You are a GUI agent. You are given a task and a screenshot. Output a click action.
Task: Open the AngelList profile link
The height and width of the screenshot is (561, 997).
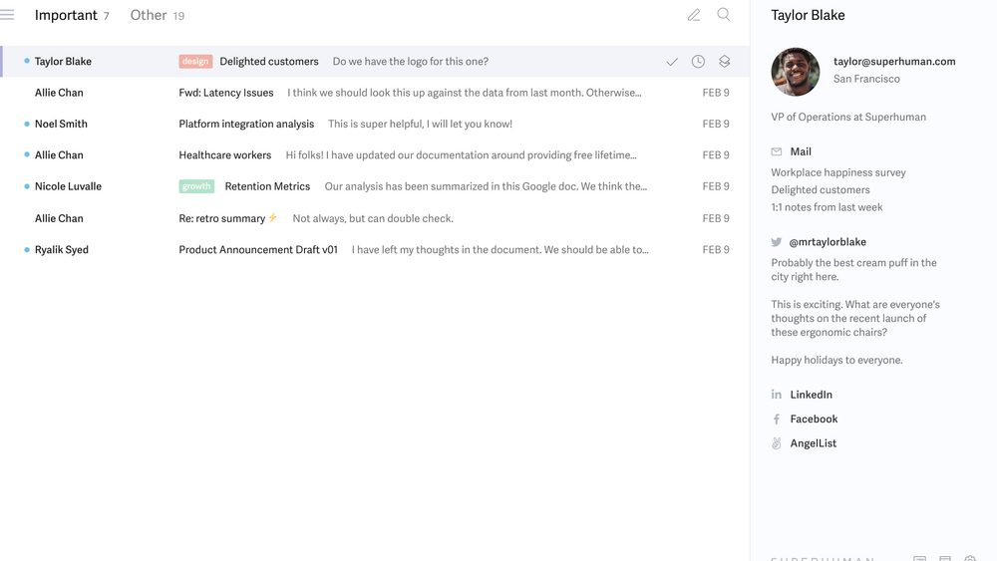point(813,443)
